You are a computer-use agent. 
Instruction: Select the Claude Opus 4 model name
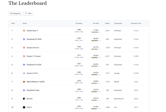(x=32, y=31)
